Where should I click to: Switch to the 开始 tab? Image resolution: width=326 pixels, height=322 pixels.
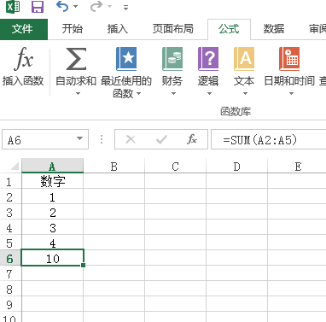(73, 29)
